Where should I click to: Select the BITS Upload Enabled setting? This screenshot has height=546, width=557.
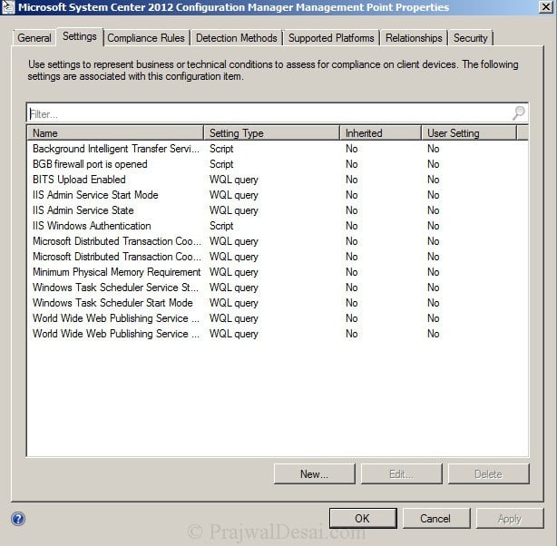pyautogui.click(x=277, y=180)
